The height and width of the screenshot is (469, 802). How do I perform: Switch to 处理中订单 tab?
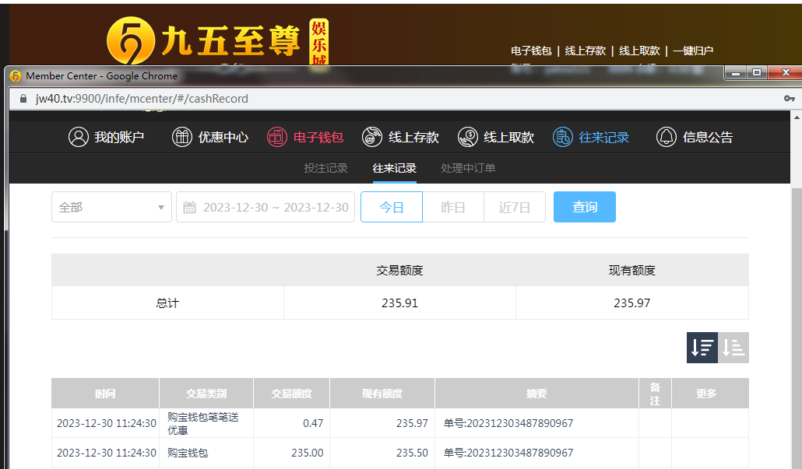click(468, 168)
